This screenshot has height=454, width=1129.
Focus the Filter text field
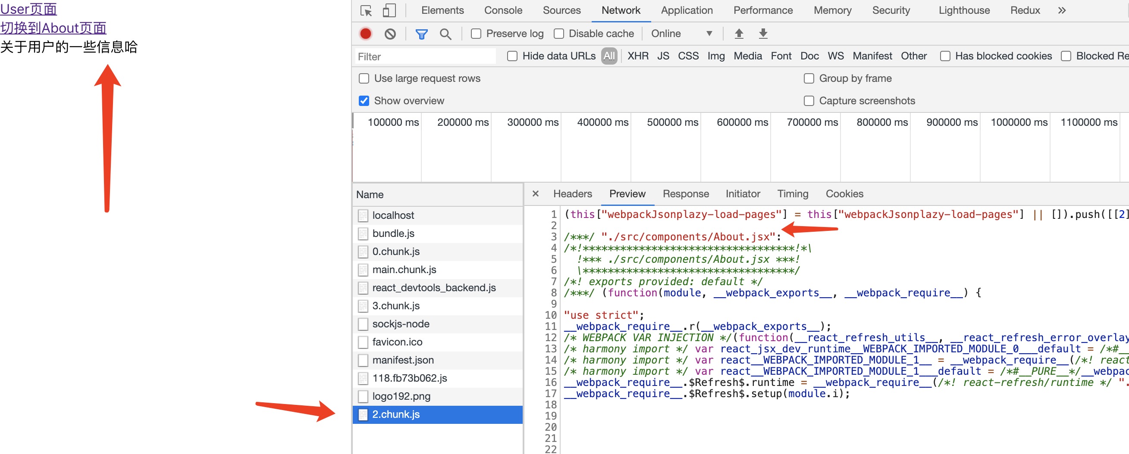tap(425, 56)
